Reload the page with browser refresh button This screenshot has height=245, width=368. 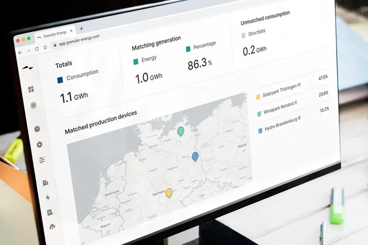tap(36, 49)
